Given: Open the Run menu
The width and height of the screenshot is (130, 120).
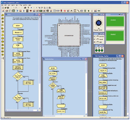Looking at the screenshot, I should (x=17, y=5).
